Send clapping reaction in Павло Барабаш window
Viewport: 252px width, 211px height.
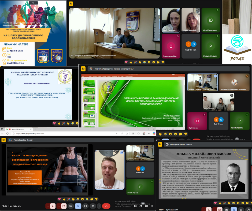[x=73, y=199]
